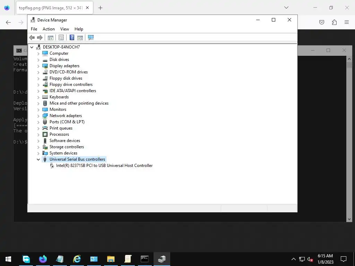Open Properties toolbar icon in Device Manager
This screenshot has width=355, height=266.
point(61,37)
